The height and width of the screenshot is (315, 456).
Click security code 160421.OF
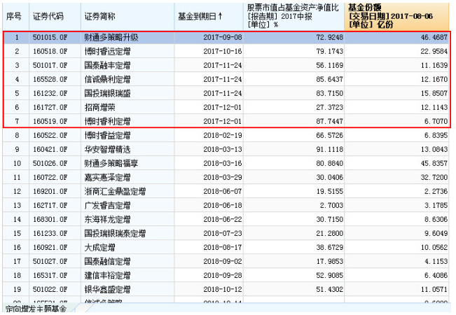pos(50,149)
